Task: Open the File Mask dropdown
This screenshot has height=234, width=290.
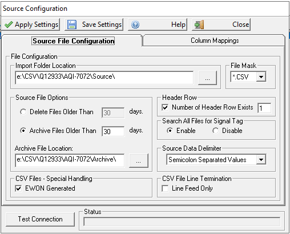Action: click(x=261, y=77)
